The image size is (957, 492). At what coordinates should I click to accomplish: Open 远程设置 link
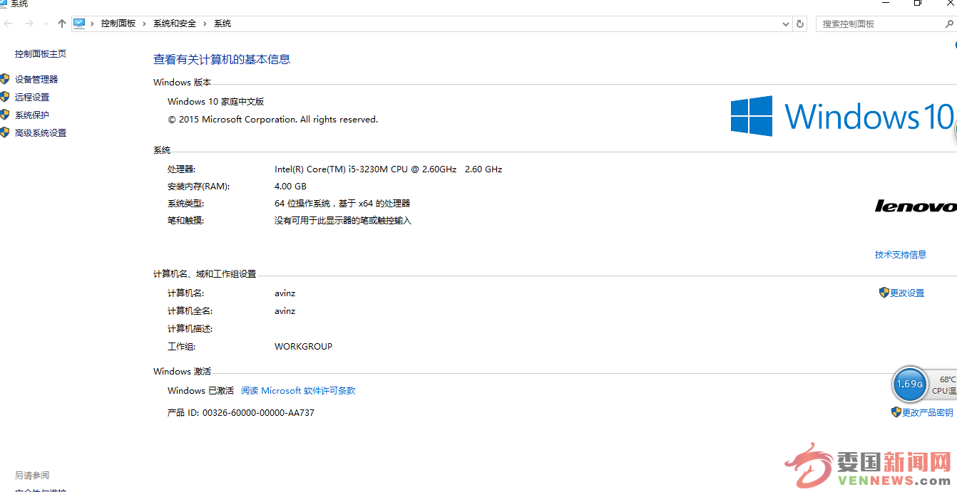point(32,97)
